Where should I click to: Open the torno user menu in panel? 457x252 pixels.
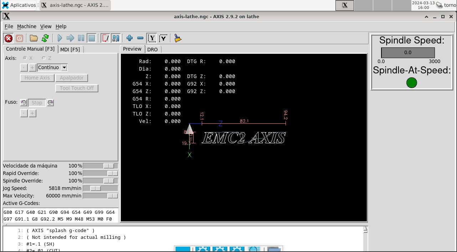(x=446, y=5)
